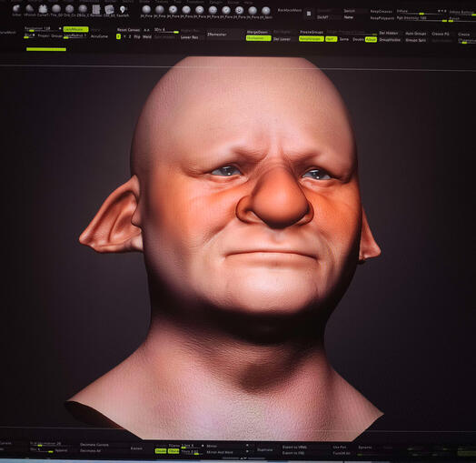Click the MergeDown button
Image resolution: width=476 pixels, height=463 pixels.
coord(257,32)
